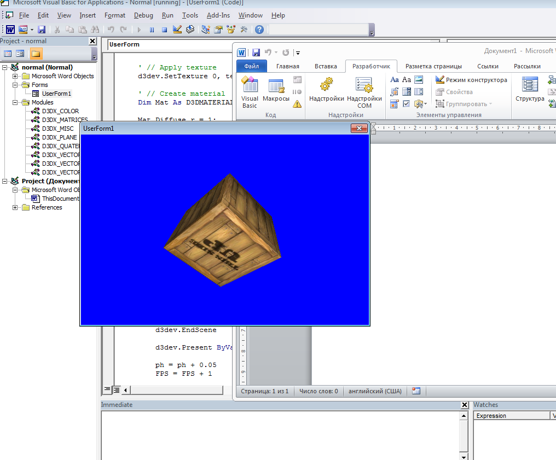Screen dimensions: 556x460
Task: Click the Надстройки COM ribbon icon
Action: (364, 91)
